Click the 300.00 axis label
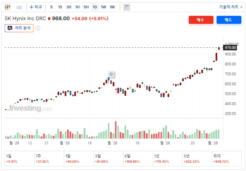 pyautogui.click(x=230, y=114)
